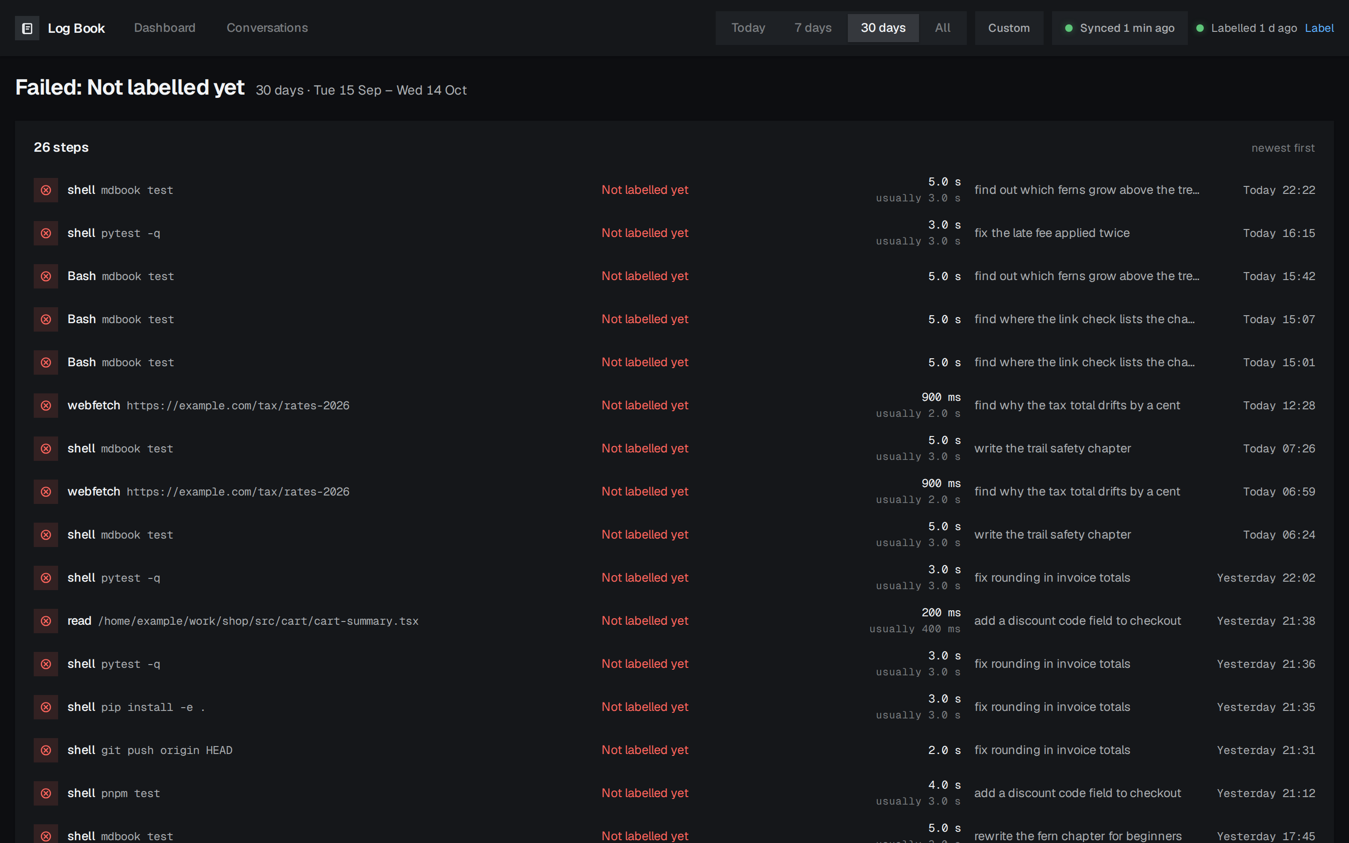Click the Synced 1 min ago status
The height and width of the screenshot is (843, 1349).
(1119, 28)
